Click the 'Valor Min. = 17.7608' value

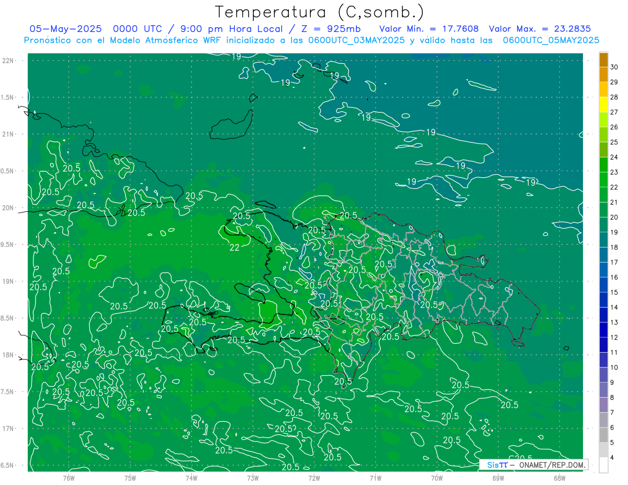(429, 29)
